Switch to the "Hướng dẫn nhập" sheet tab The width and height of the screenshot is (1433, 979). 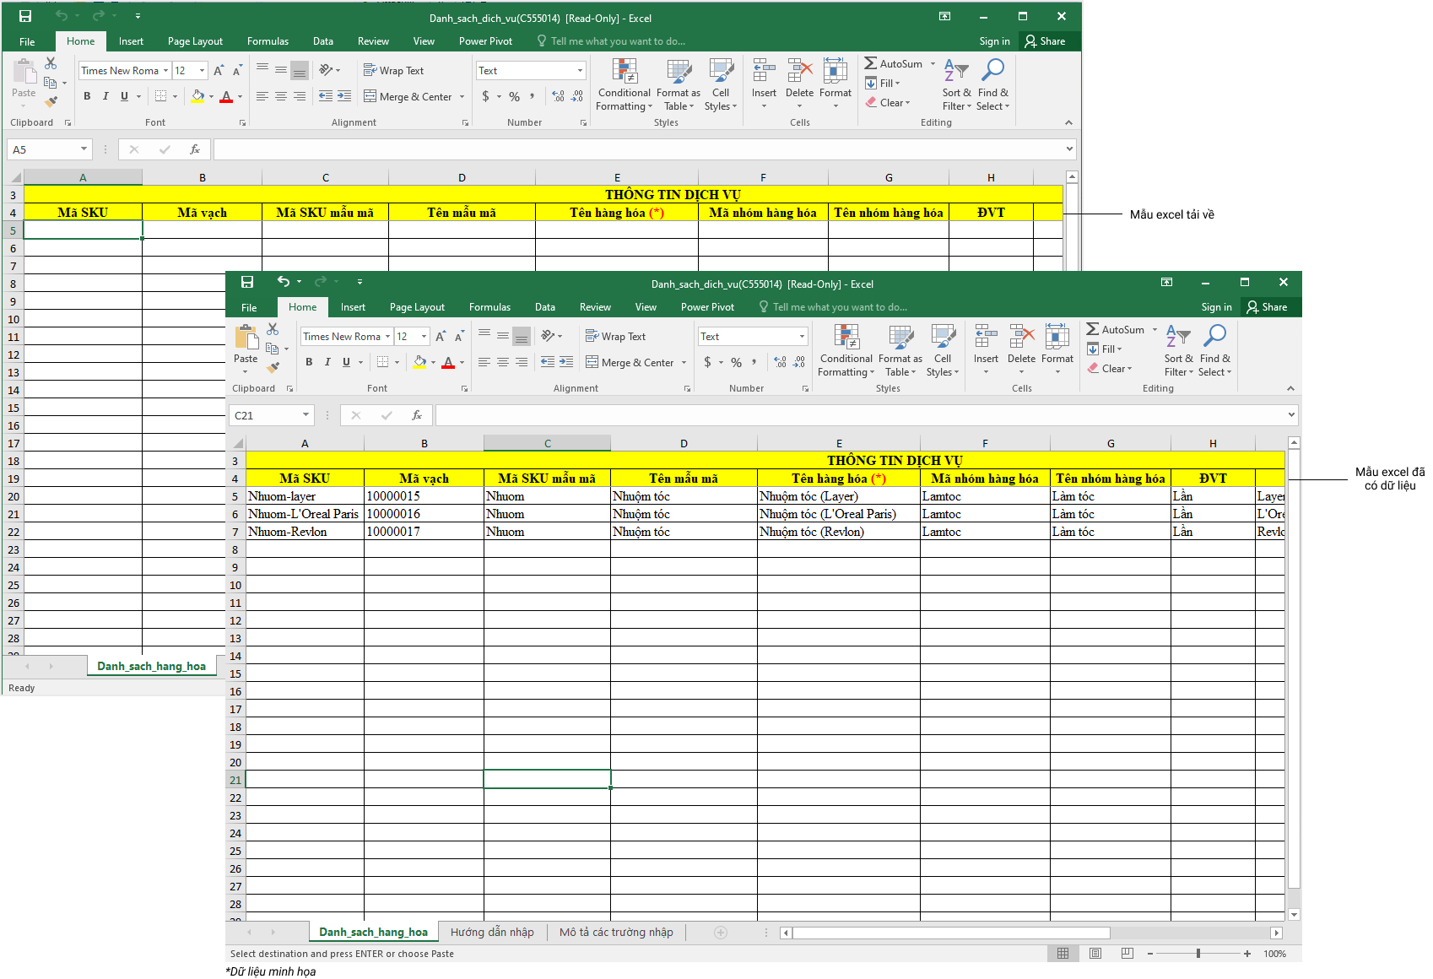tap(492, 933)
